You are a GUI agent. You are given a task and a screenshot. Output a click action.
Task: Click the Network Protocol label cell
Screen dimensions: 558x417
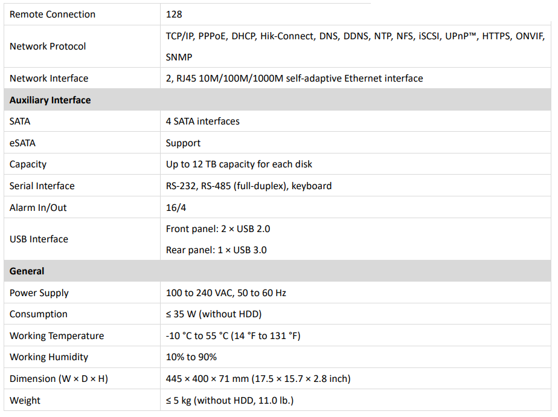(48, 46)
